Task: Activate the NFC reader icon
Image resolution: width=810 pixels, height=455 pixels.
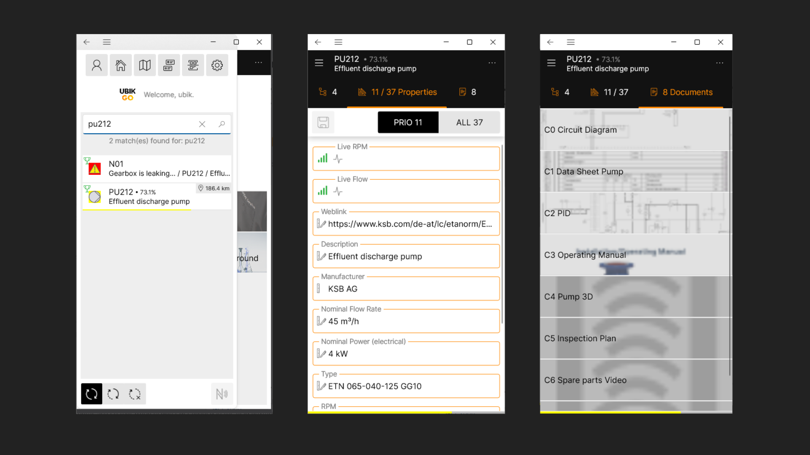Action: tap(222, 393)
